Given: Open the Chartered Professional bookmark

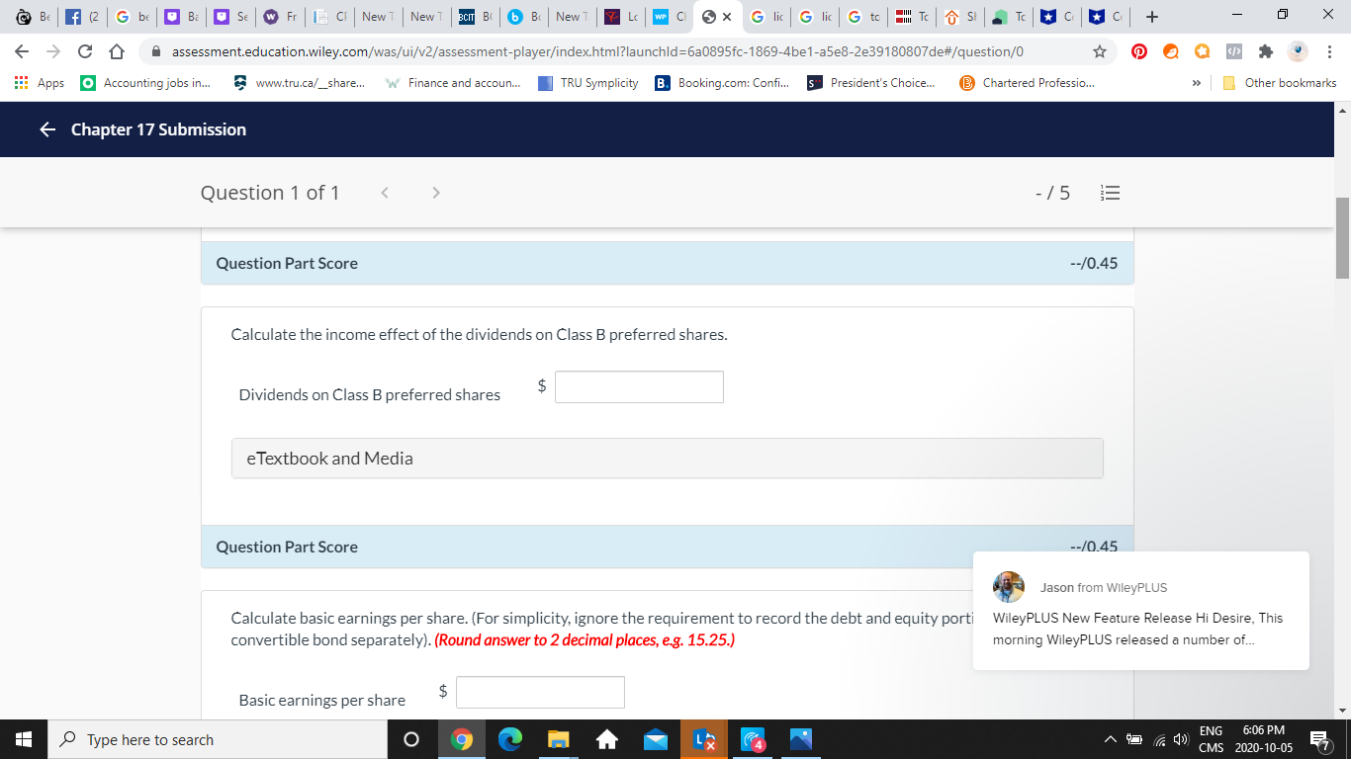Looking at the screenshot, I should (1027, 83).
